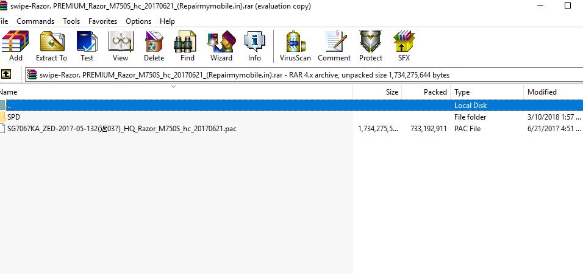Image resolution: width=583 pixels, height=274 pixels.
Task: Select the HQ_Razor_M750S .pac file
Action: click(x=122, y=129)
